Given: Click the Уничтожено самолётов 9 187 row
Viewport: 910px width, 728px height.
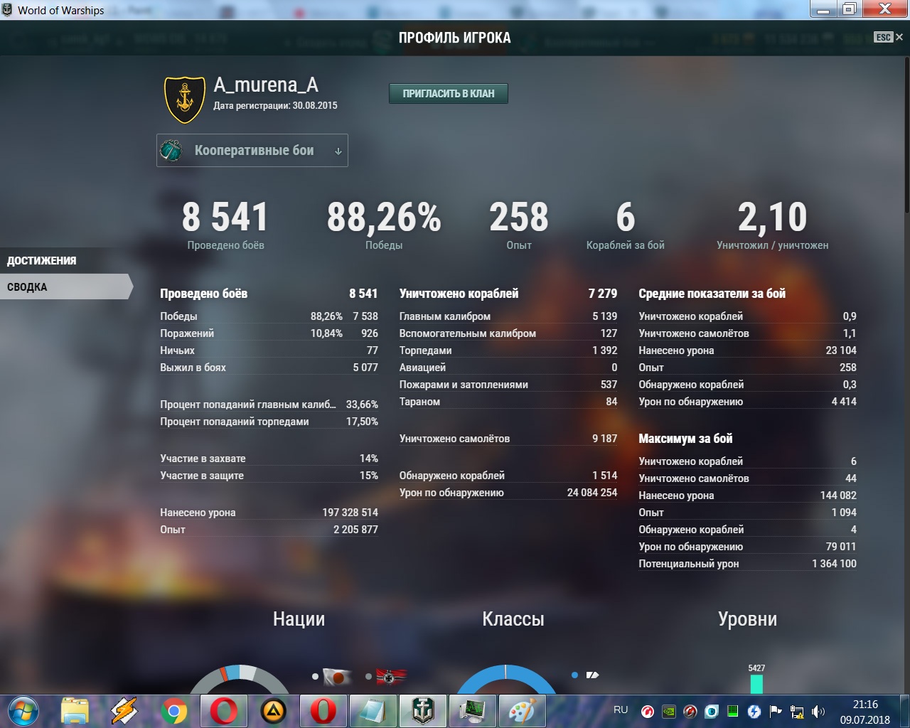Looking at the screenshot, I should click(x=508, y=439).
